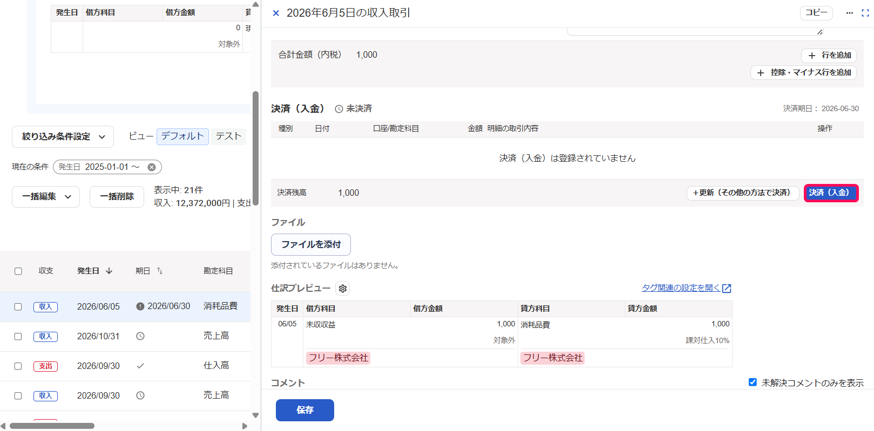Viewport: 874px width, 431px height.
Task: Click the textarea resize handle near 合計金額
Action: pos(820,32)
